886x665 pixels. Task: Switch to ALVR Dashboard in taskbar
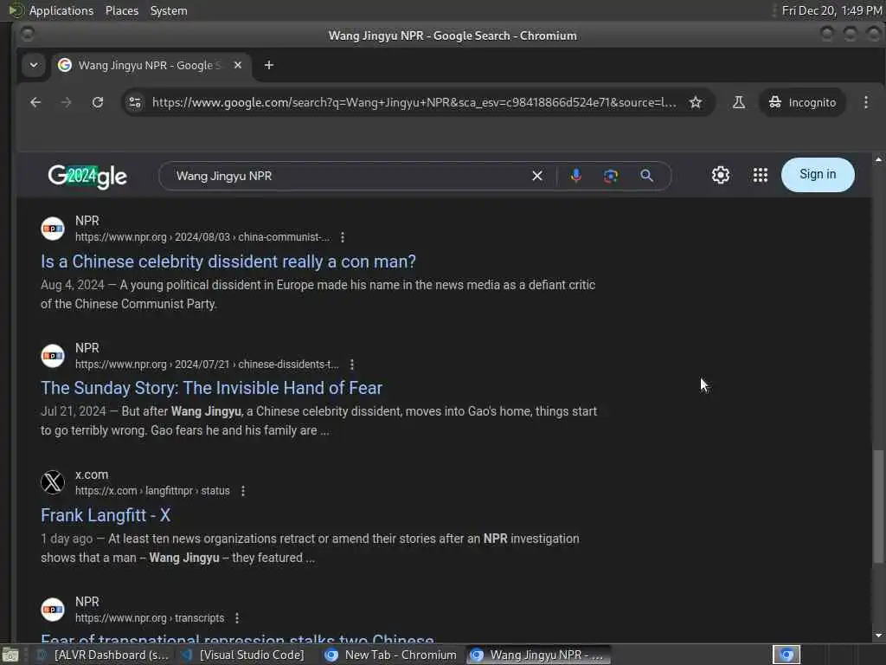point(103,655)
